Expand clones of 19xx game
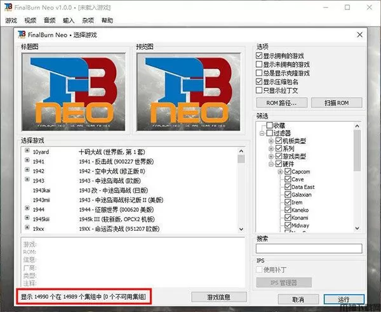This screenshot has height=312, width=381. (x=27, y=227)
